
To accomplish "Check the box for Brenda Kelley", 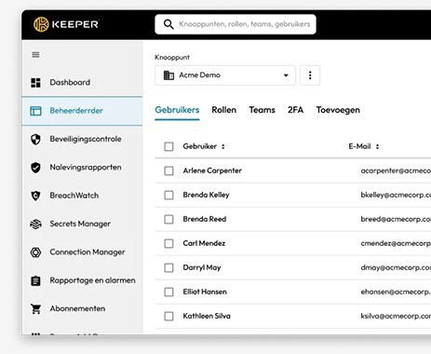I will [168, 195].
